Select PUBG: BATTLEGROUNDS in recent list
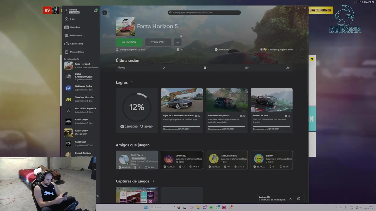Viewport: 376px width, 211px height. click(x=81, y=77)
